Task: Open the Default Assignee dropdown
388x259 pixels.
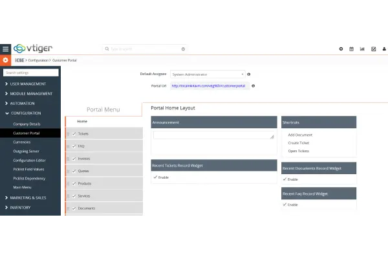Action: 207,74
